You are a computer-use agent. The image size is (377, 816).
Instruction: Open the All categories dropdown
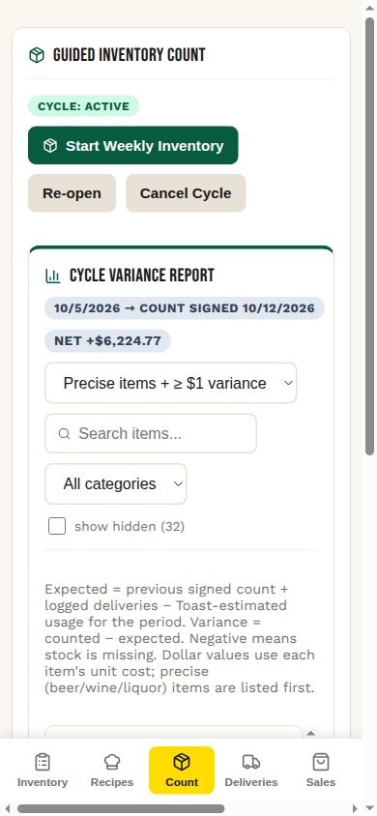point(115,484)
